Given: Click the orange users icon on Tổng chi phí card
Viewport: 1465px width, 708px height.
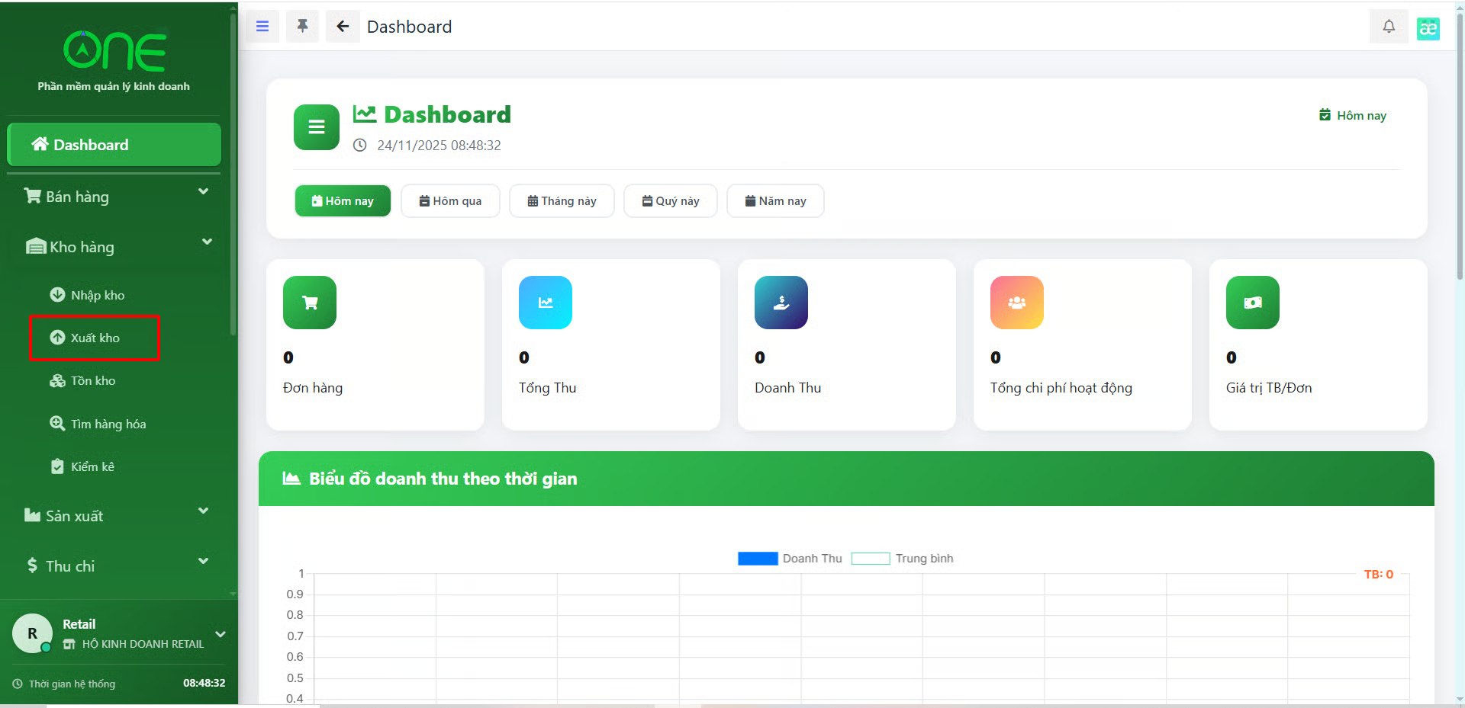Looking at the screenshot, I should click(x=1016, y=303).
